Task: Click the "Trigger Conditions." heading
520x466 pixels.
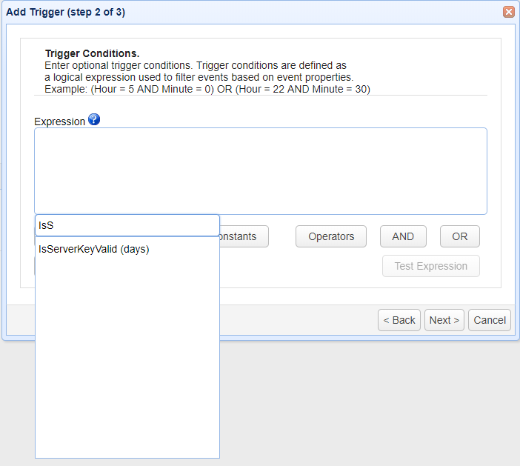Action: (92, 54)
